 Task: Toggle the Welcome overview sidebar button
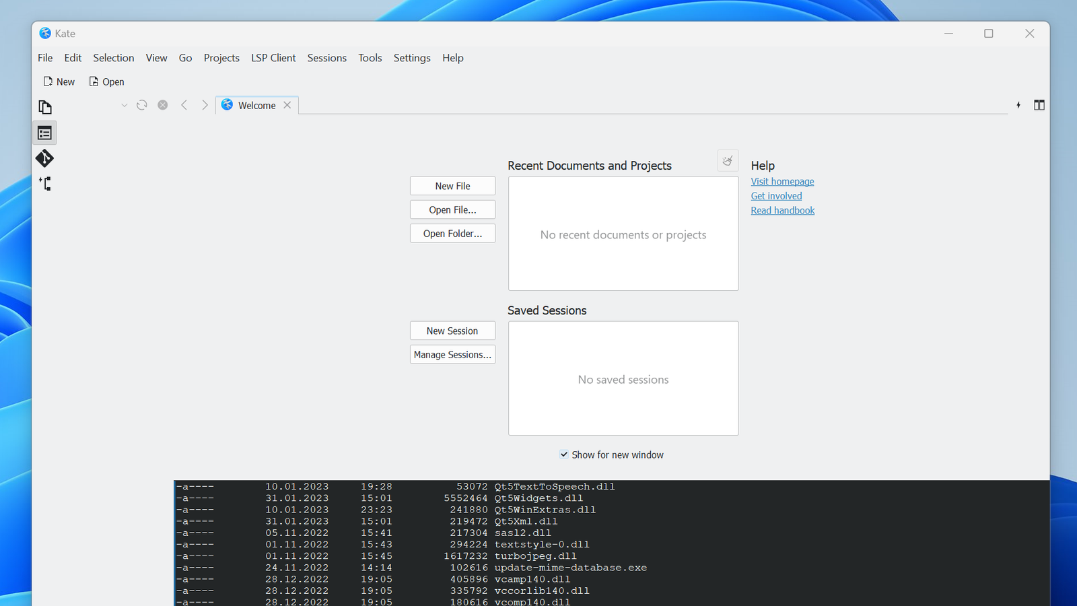[44, 132]
